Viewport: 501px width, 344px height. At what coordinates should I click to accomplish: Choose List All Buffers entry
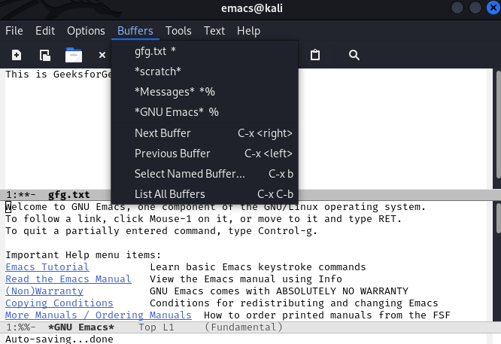coord(205,194)
